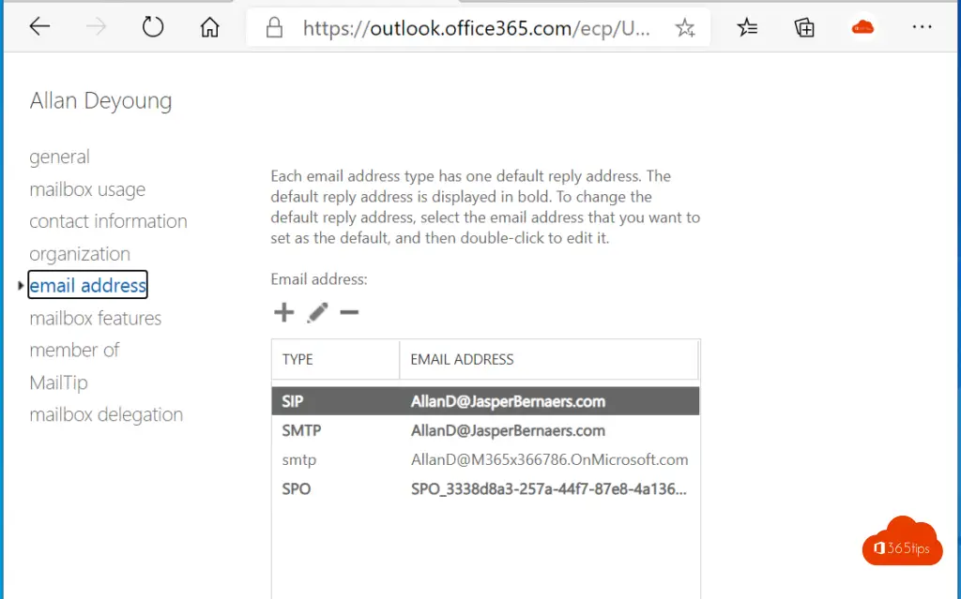This screenshot has height=599, width=961.
Task: Open the MailTip section
Action: [59, 382]
